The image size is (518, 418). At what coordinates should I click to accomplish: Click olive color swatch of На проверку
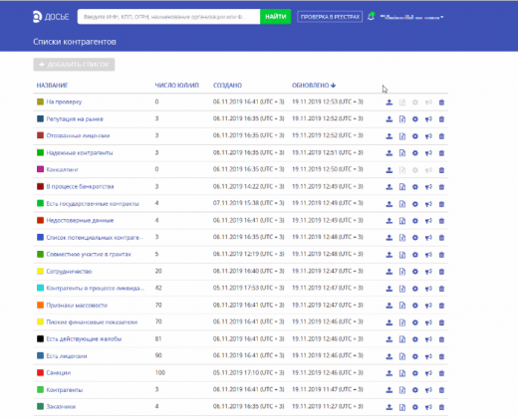[40, 102]
